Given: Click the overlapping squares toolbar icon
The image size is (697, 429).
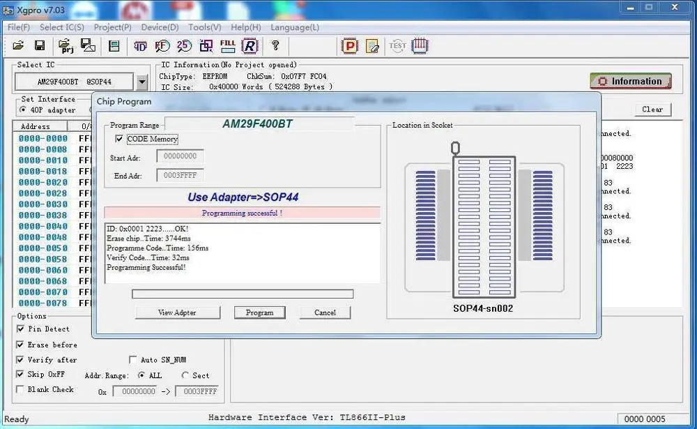Looking at the screenshot, I should point(206,46).
